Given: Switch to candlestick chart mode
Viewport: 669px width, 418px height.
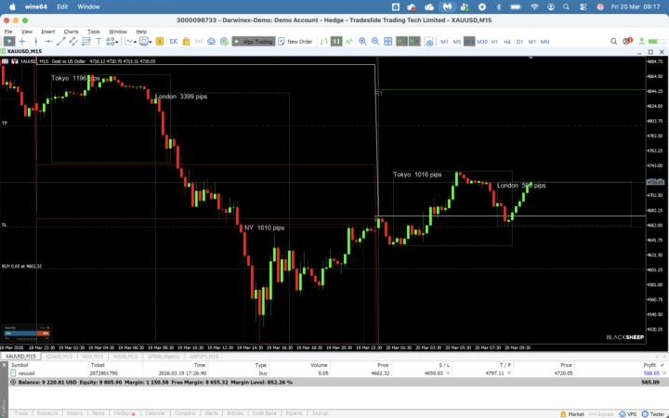Looking at the screenshot, I should point(336,42).
